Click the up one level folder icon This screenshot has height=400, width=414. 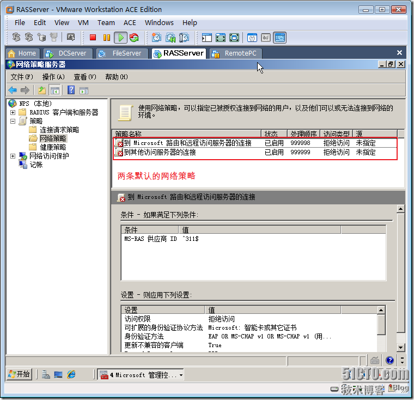click(x=42, y=90)
